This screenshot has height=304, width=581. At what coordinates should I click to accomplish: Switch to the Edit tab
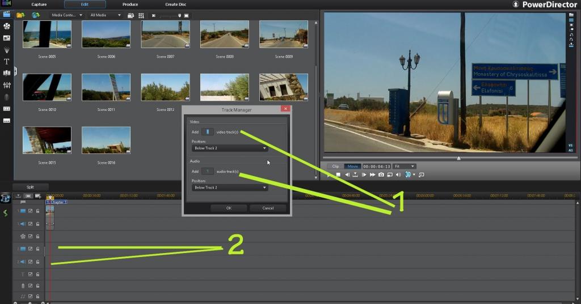(85, 5)
